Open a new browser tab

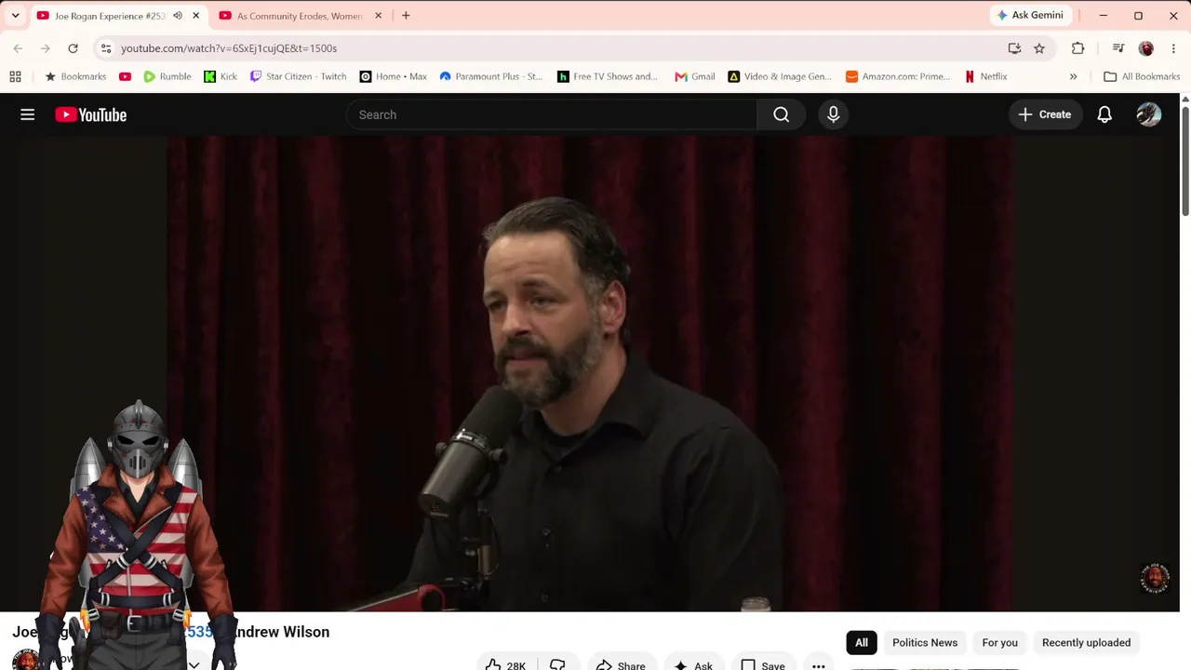pyautogui.click(x=406, y=16)
